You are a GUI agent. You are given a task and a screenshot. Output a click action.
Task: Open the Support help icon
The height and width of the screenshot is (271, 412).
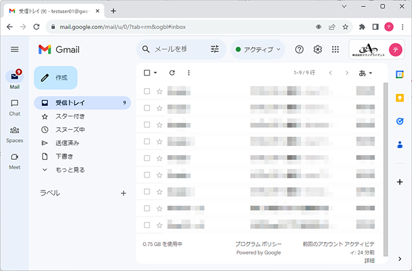299,49
